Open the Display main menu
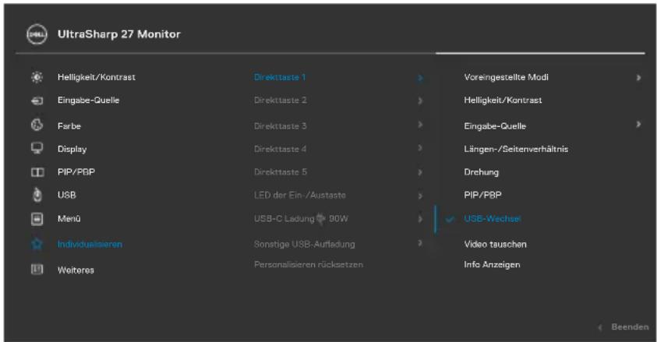The image size is (657, 342). [72, 150]
